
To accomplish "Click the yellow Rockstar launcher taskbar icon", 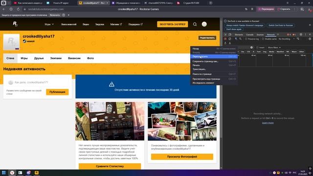I will (37, 173).
